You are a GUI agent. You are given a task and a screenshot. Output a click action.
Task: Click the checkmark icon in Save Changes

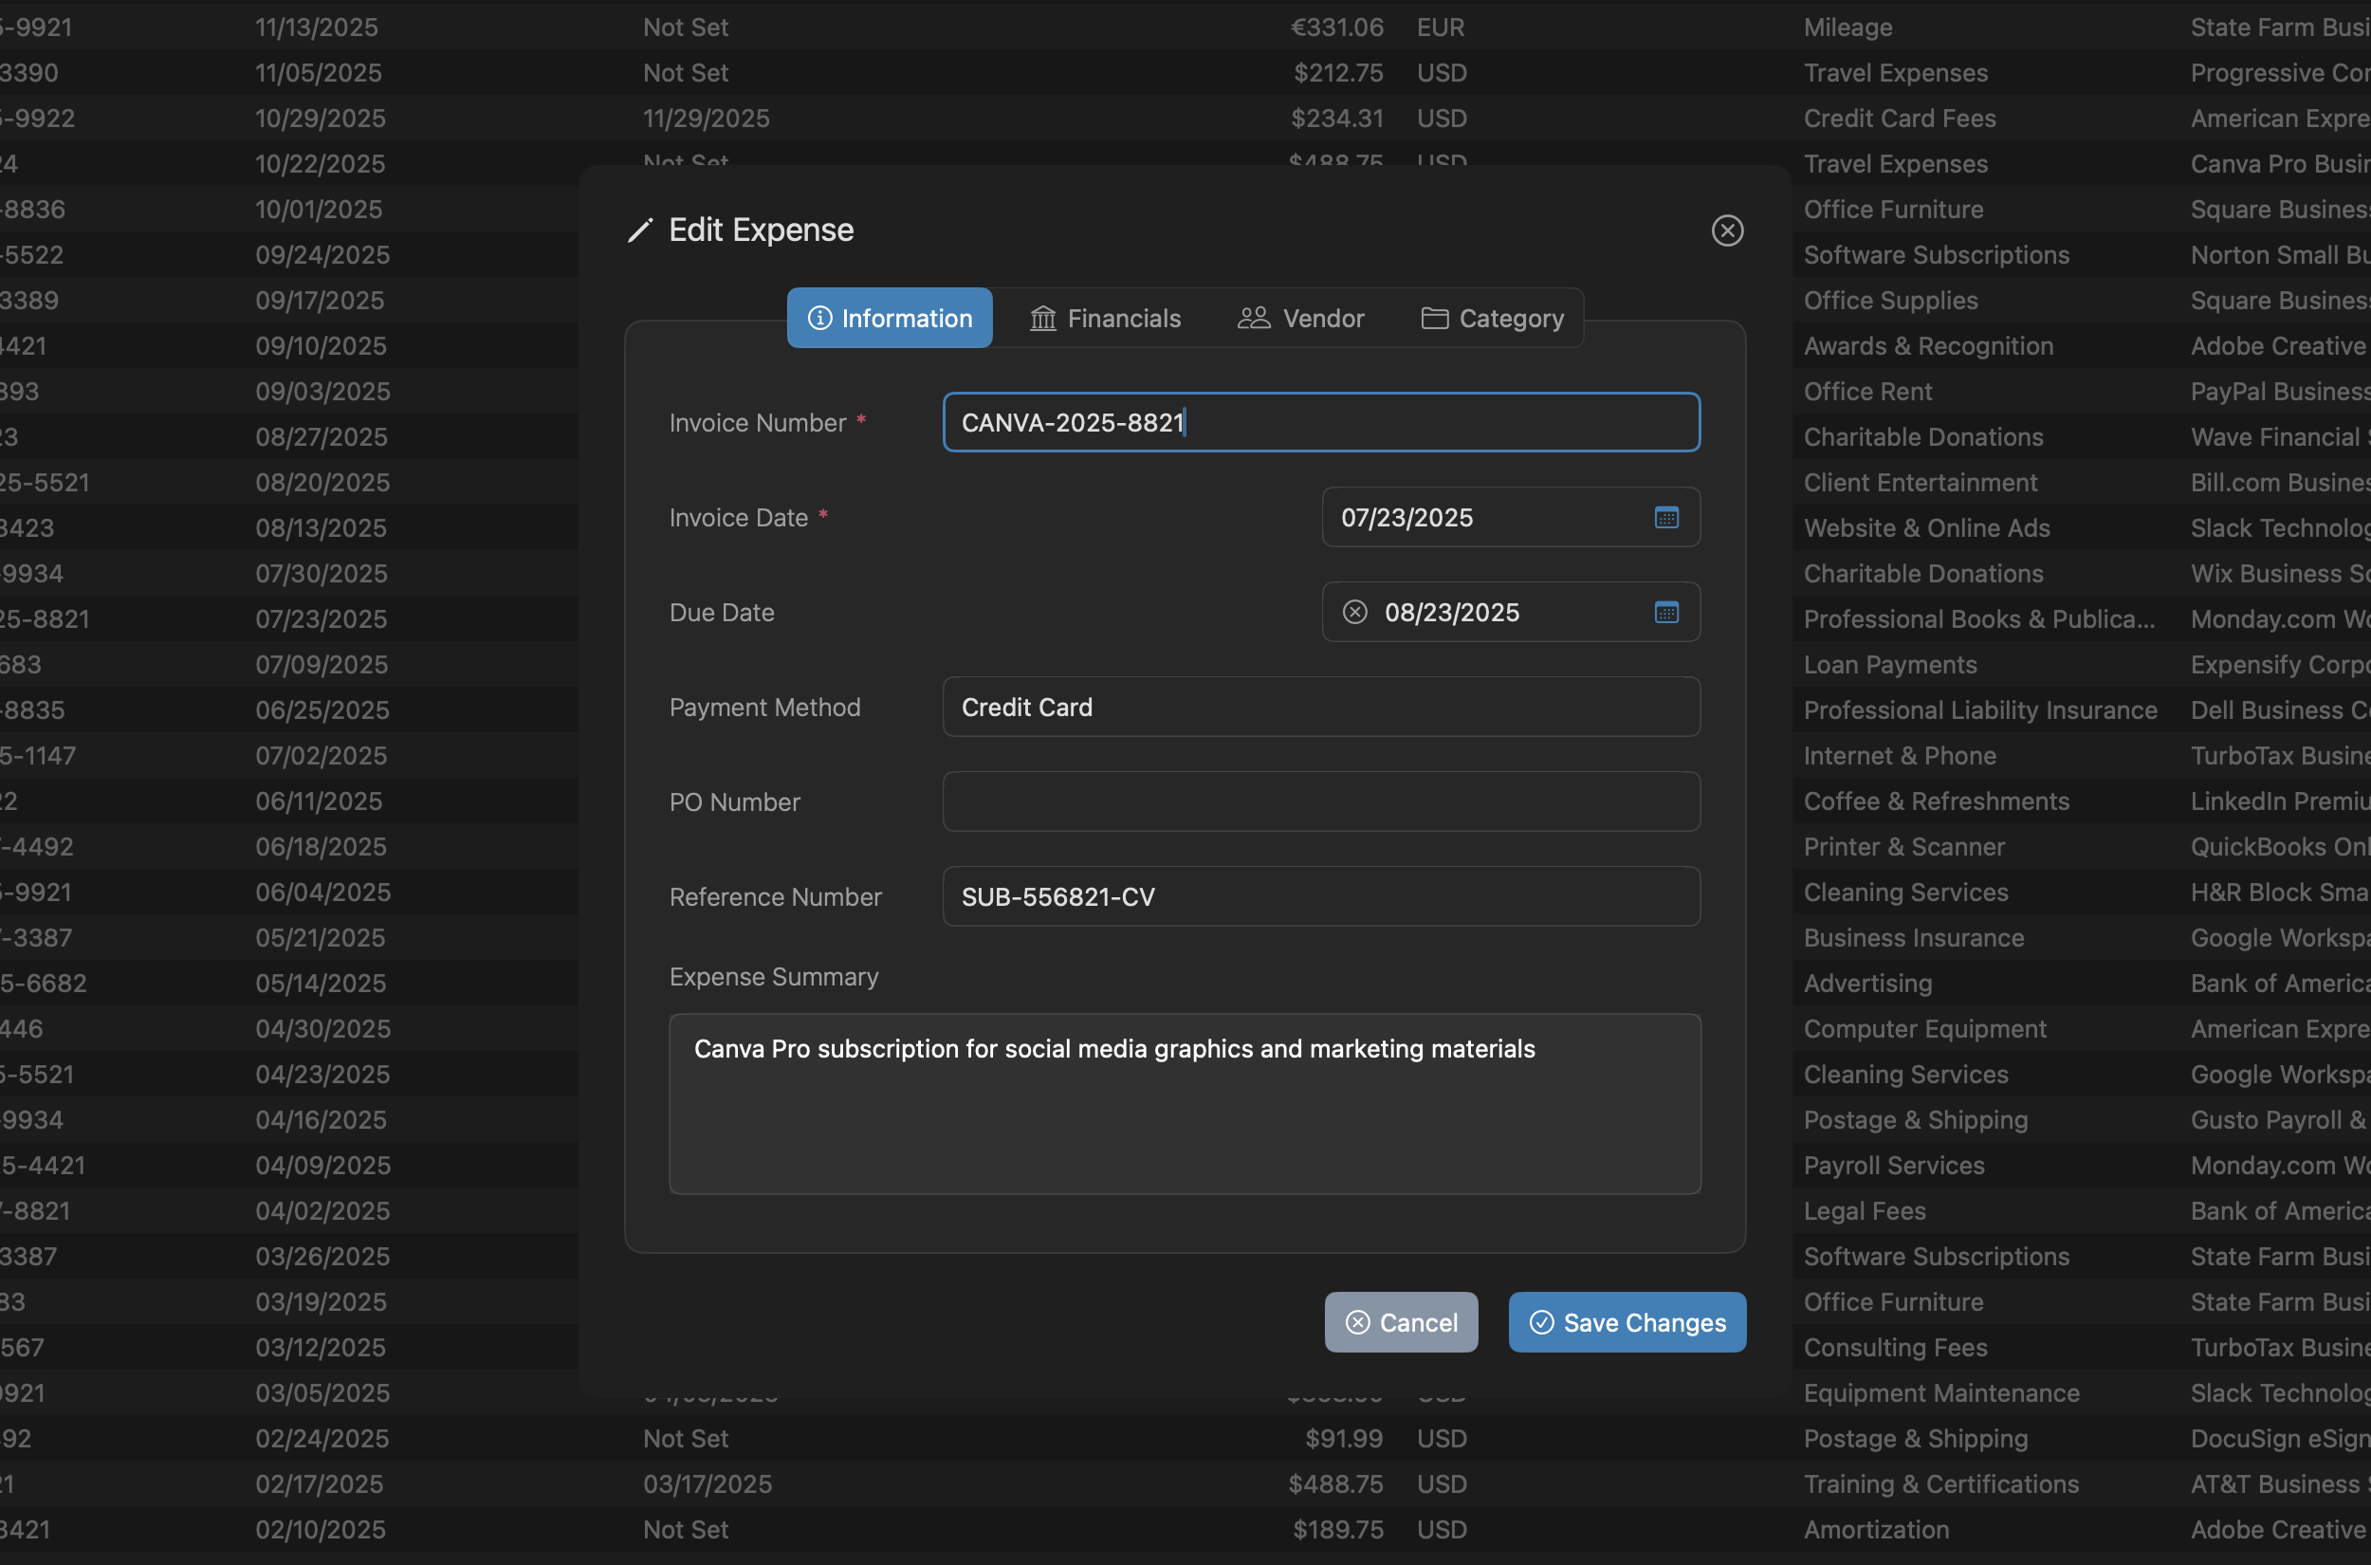[1541, 1321]
